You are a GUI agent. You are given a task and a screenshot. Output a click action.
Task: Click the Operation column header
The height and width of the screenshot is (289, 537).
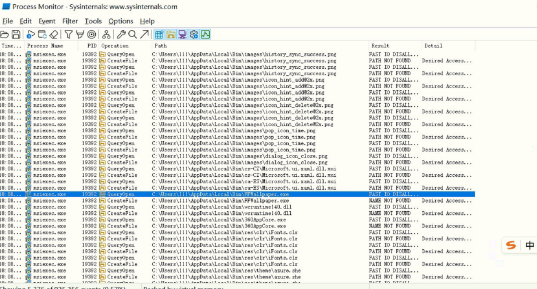tap(115, 46)
